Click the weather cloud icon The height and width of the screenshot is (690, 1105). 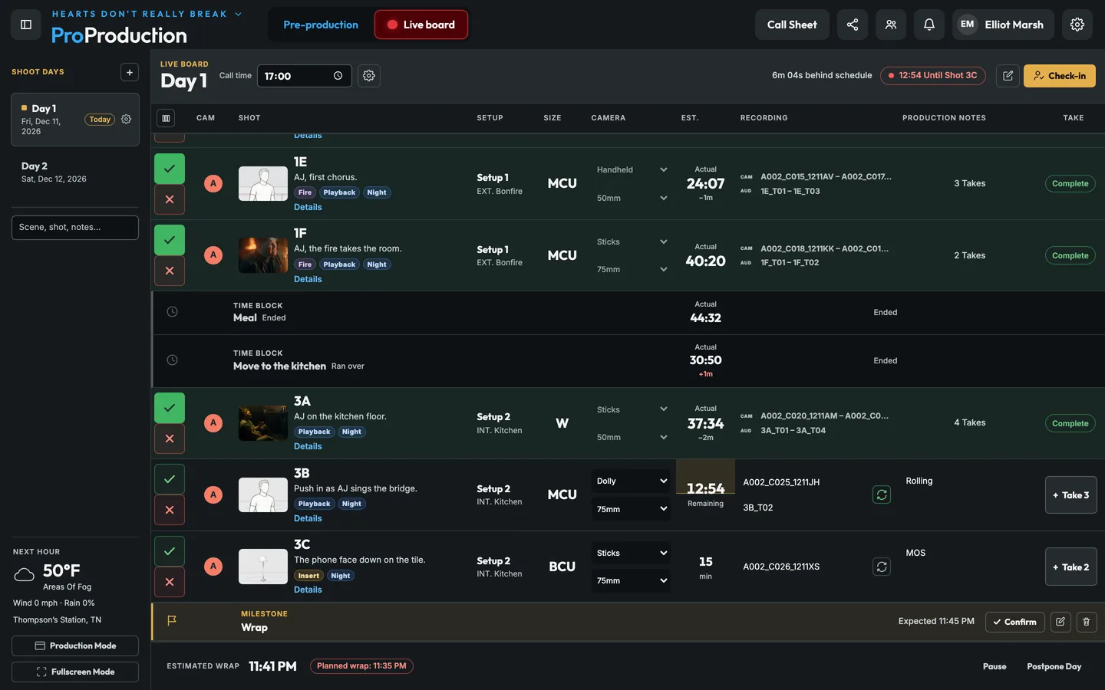[x=25, y=574]
